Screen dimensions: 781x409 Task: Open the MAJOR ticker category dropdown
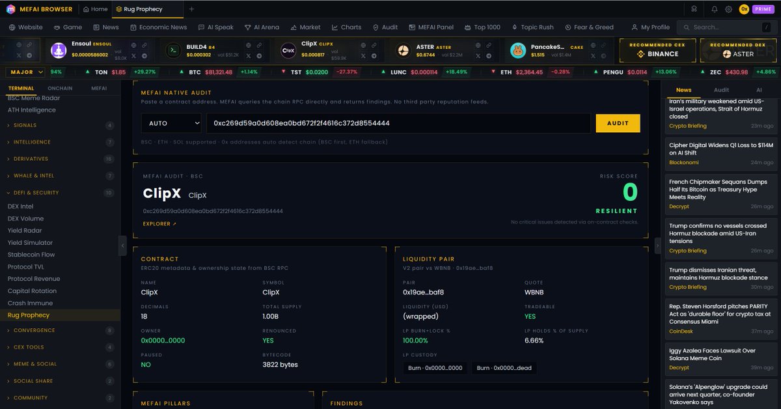[x=25, y=72]
